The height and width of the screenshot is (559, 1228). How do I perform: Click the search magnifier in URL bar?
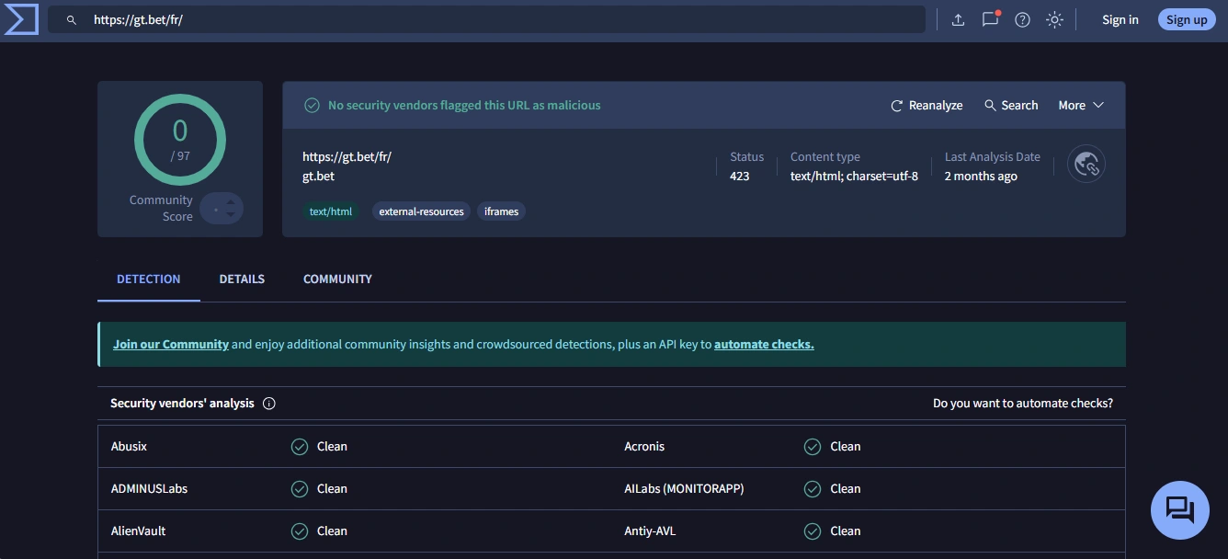click(x=72, y=19)
